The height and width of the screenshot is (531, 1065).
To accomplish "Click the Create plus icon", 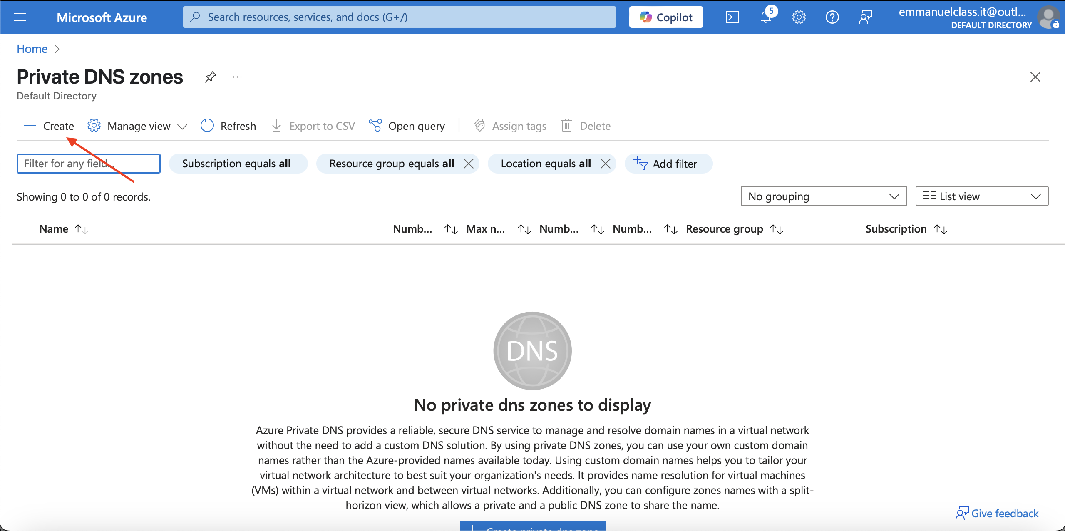I will tap(30, 125).
